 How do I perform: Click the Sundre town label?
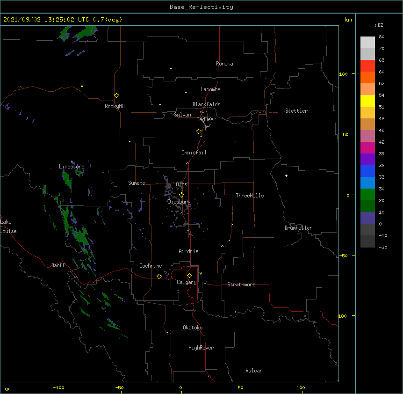137,183
